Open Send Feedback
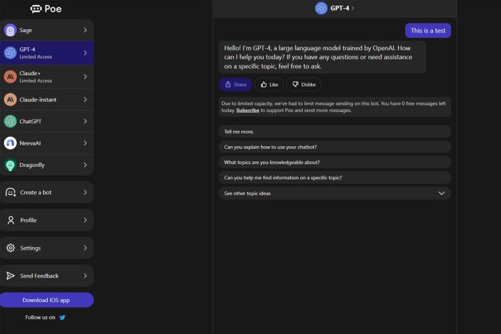 (x=47, y=276)
